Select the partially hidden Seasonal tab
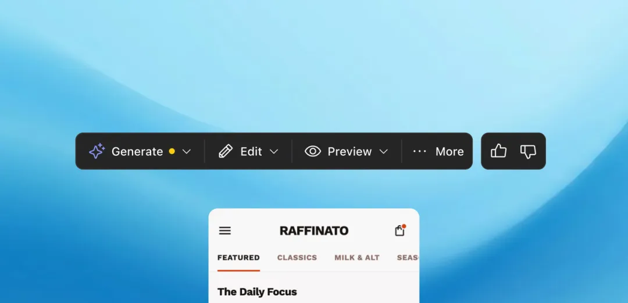Screen dimensions: 628x303 pyautogui.click(x=408, y=258)
